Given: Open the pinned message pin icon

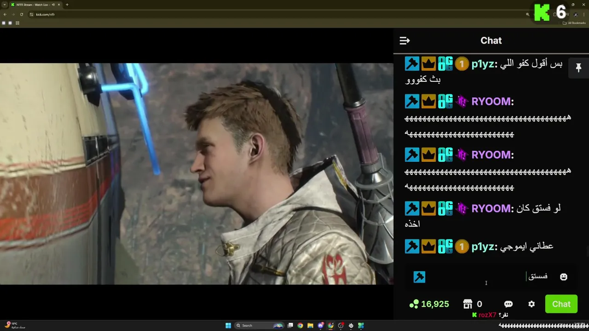Looking at the screenshot, I should point(578,68).
